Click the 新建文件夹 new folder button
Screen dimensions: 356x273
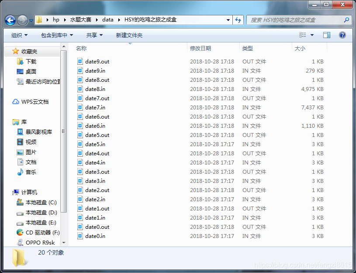pyautogui.click(x=129, y=35)
